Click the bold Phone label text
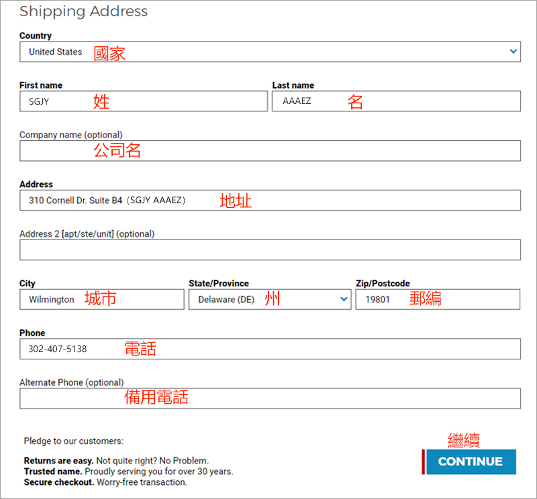The image size is (537, 499). tap(32, 333)
